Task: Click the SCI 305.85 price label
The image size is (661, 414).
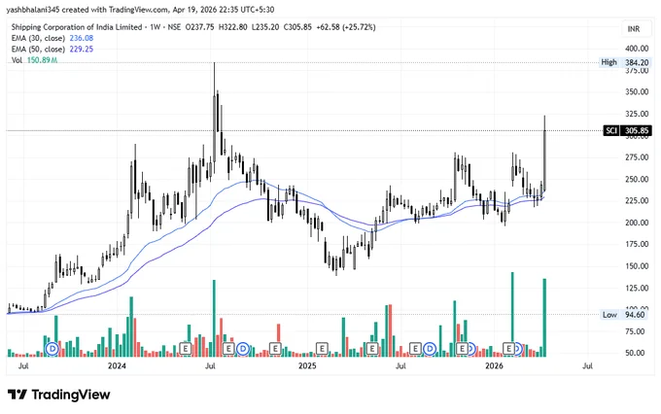Action: [x=628, y=130]
